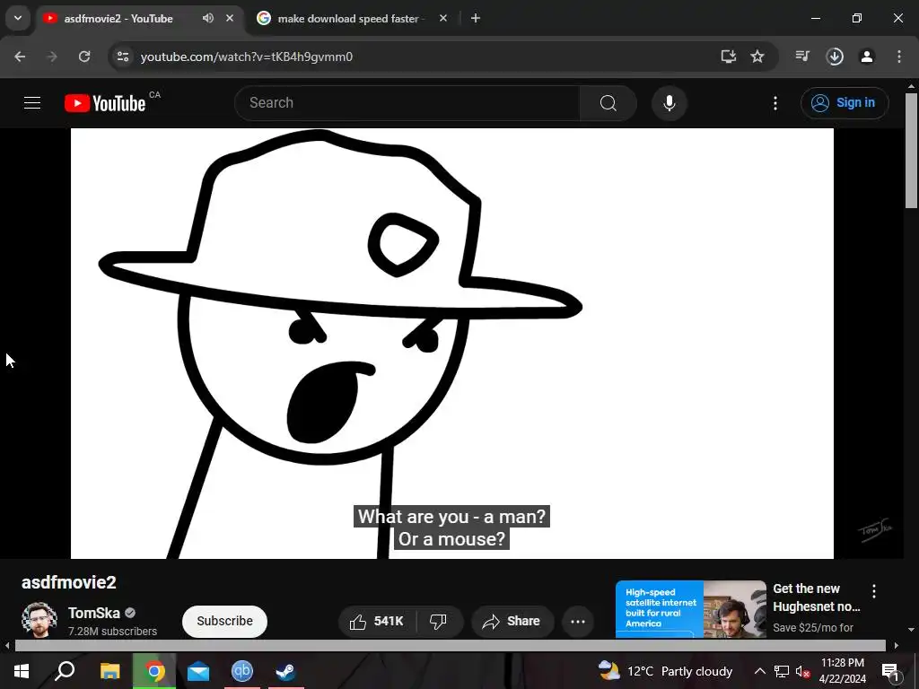919x689 pixels.
Task: Click the search magnifier button on YouTube
Action: coord(608,103)
